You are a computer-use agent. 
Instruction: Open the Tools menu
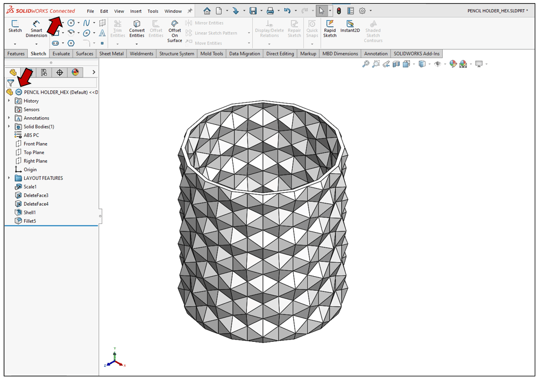click(x=153, y=10)
